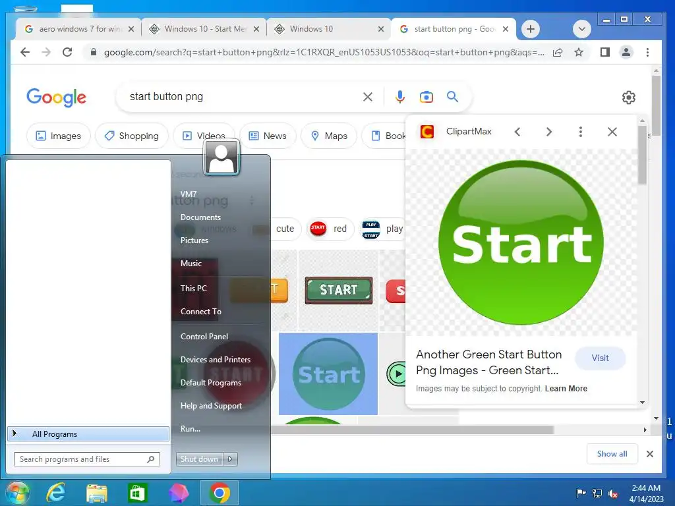The height and width of the screenshot is (506, 675).
Task: Open Google quick settings gear
Action: coord(628,98)
